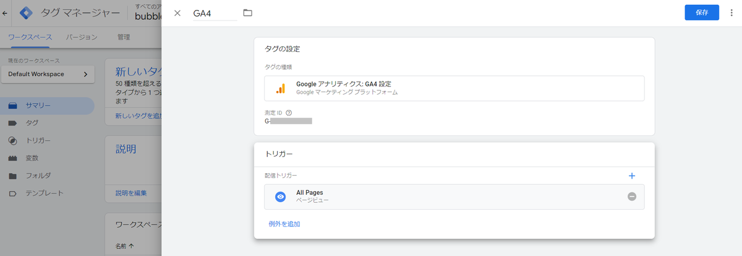Open サマリー in the sidebar
The width and height of the screenshot is (742, 256).
click(47, 106)
